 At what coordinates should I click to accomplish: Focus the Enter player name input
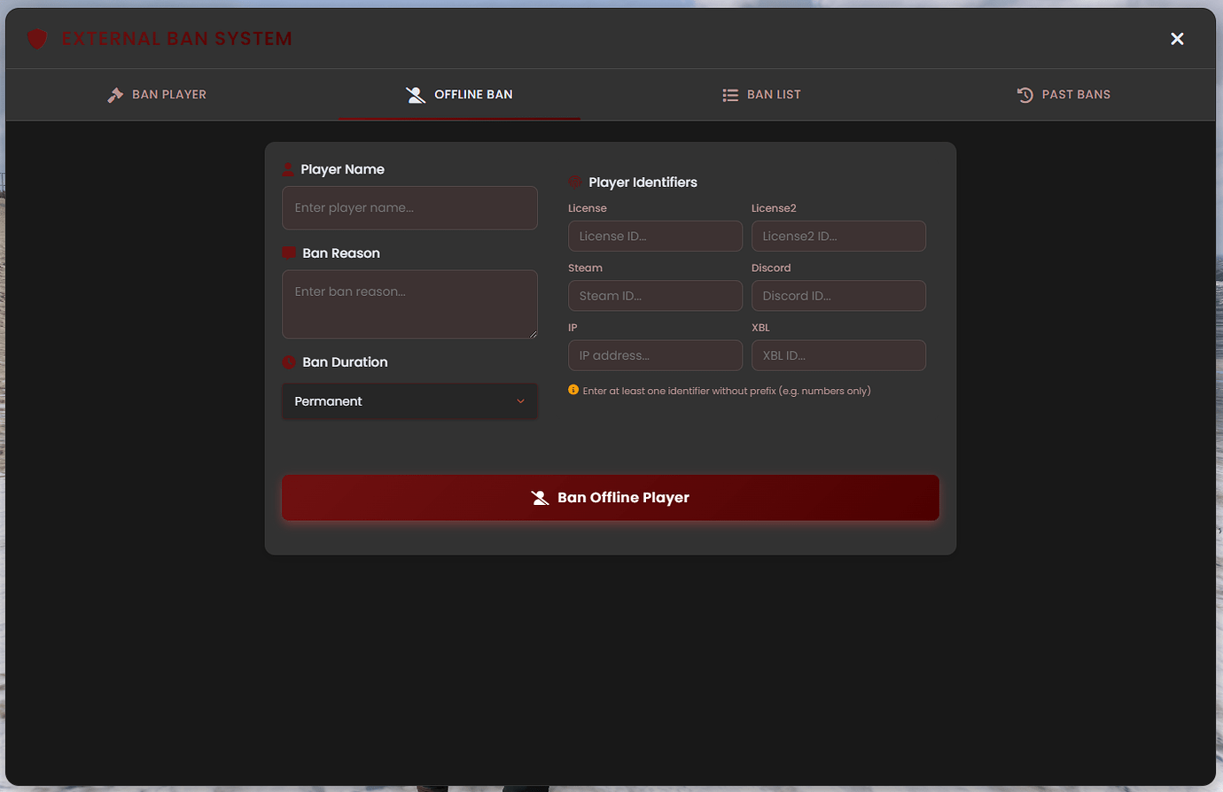click(409, 207)
